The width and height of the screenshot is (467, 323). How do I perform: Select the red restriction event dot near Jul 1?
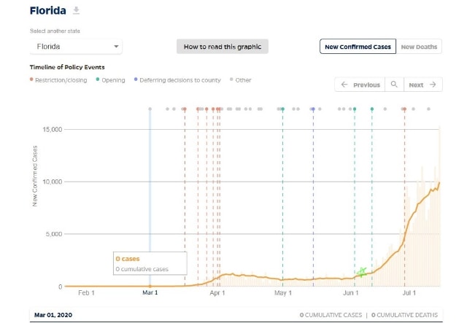click(x=404, y=109)
